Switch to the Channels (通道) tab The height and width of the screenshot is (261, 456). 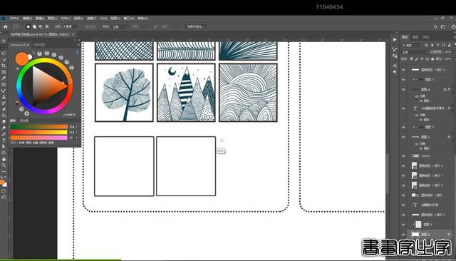pyautogui.click(x=415, y=37)
